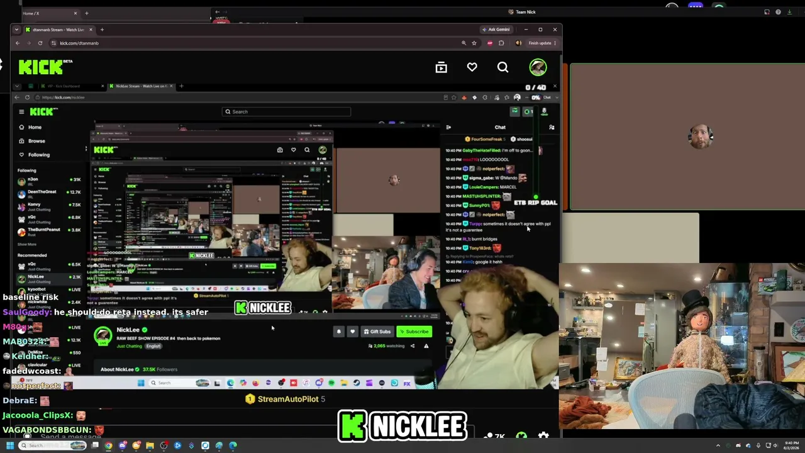
Task: Switch to the dtanmanb Stream browser tab
Action: coord(58,30)
